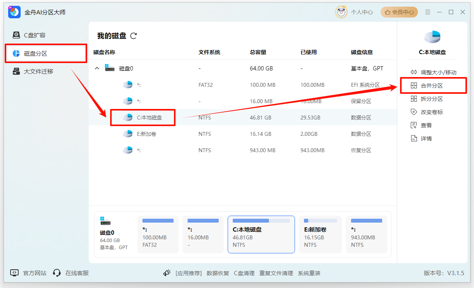The height and width of the screenshot is (288, 474).
Task: Open the 改变卷标 option
Action: tap(430, 112)
